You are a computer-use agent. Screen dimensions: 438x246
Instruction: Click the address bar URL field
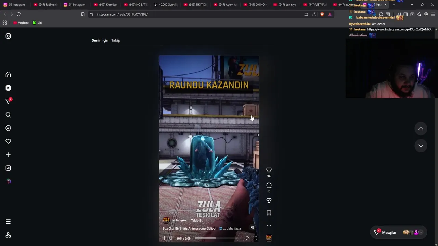[x=195, y=14]
